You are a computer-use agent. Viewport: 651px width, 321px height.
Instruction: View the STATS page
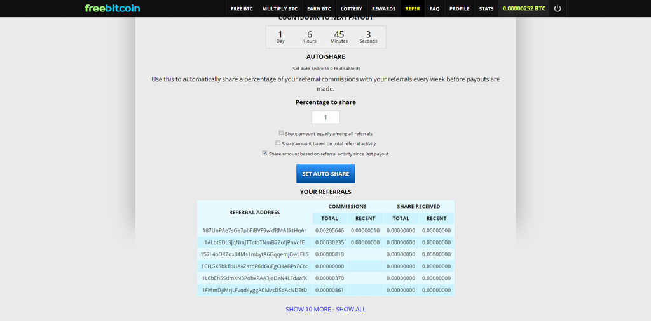pyautogui.click(x=486, y=8)
